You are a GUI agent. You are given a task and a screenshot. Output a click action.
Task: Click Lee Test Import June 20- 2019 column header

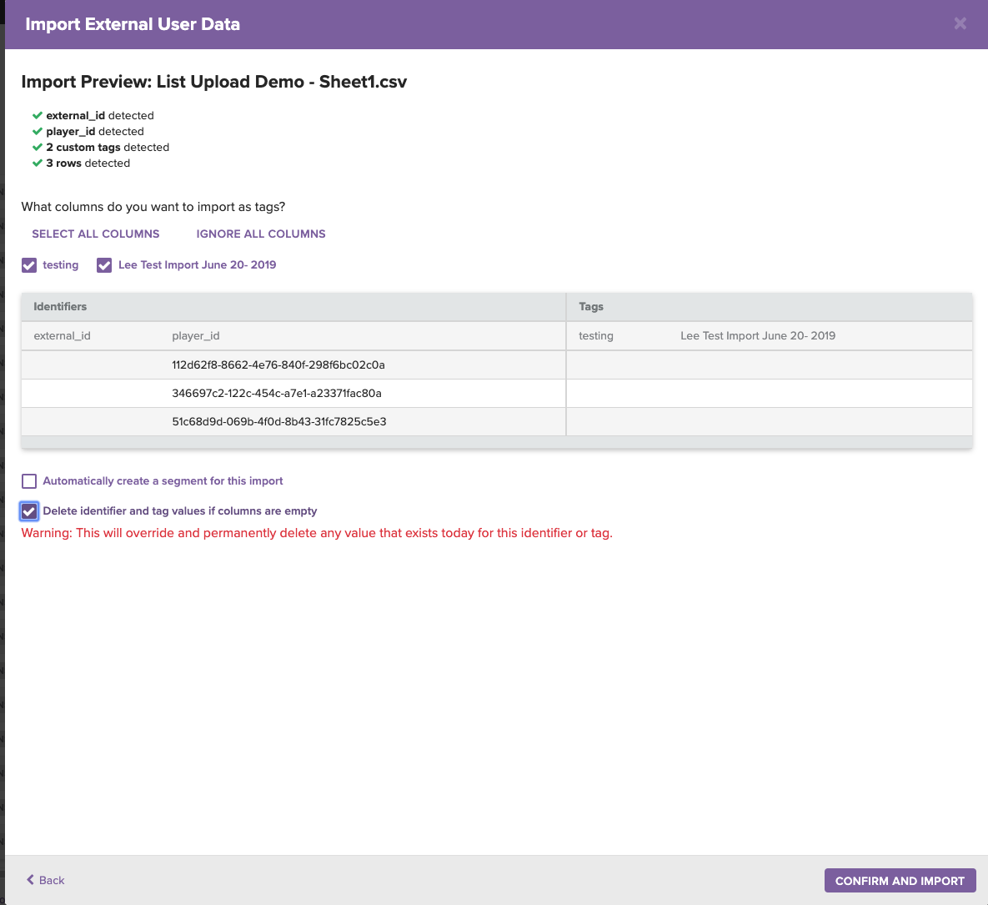click(758, 336)
